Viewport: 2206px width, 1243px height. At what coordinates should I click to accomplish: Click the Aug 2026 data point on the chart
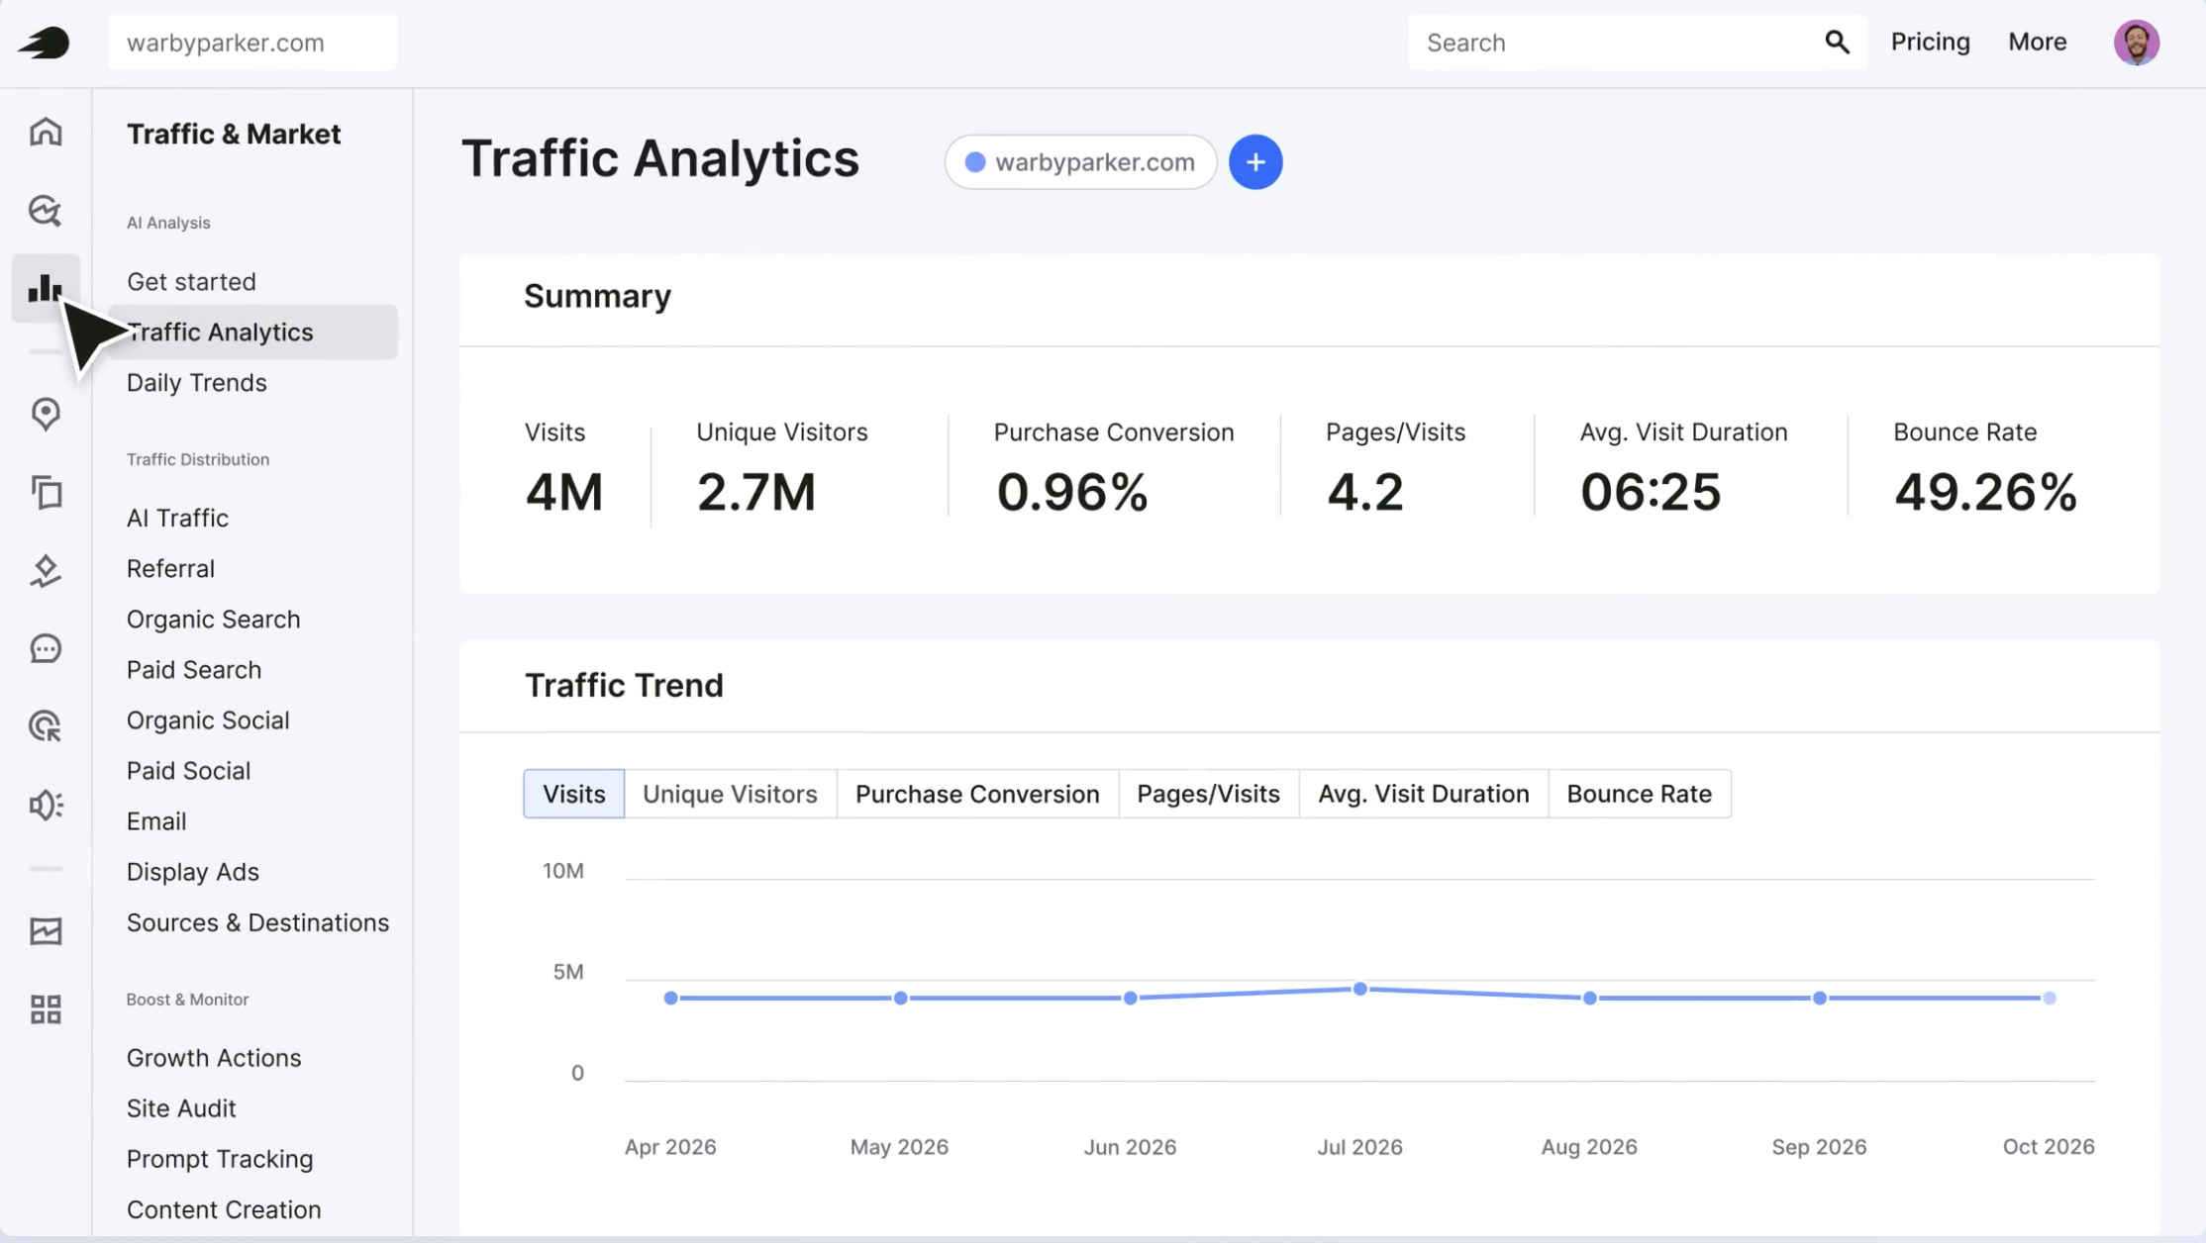pyautogui.click(x=1590, y=998)
